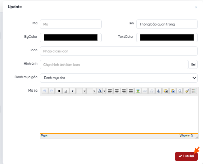Insert anchor using the anchor icon

pyautogui.click(x=159, y=91)
